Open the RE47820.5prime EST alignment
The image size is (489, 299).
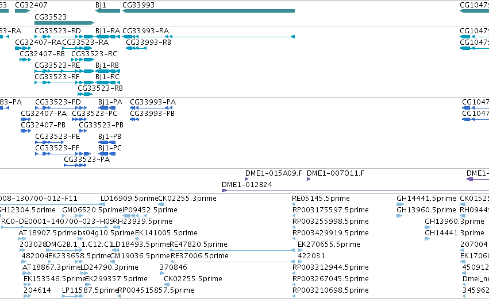point(232,250)
